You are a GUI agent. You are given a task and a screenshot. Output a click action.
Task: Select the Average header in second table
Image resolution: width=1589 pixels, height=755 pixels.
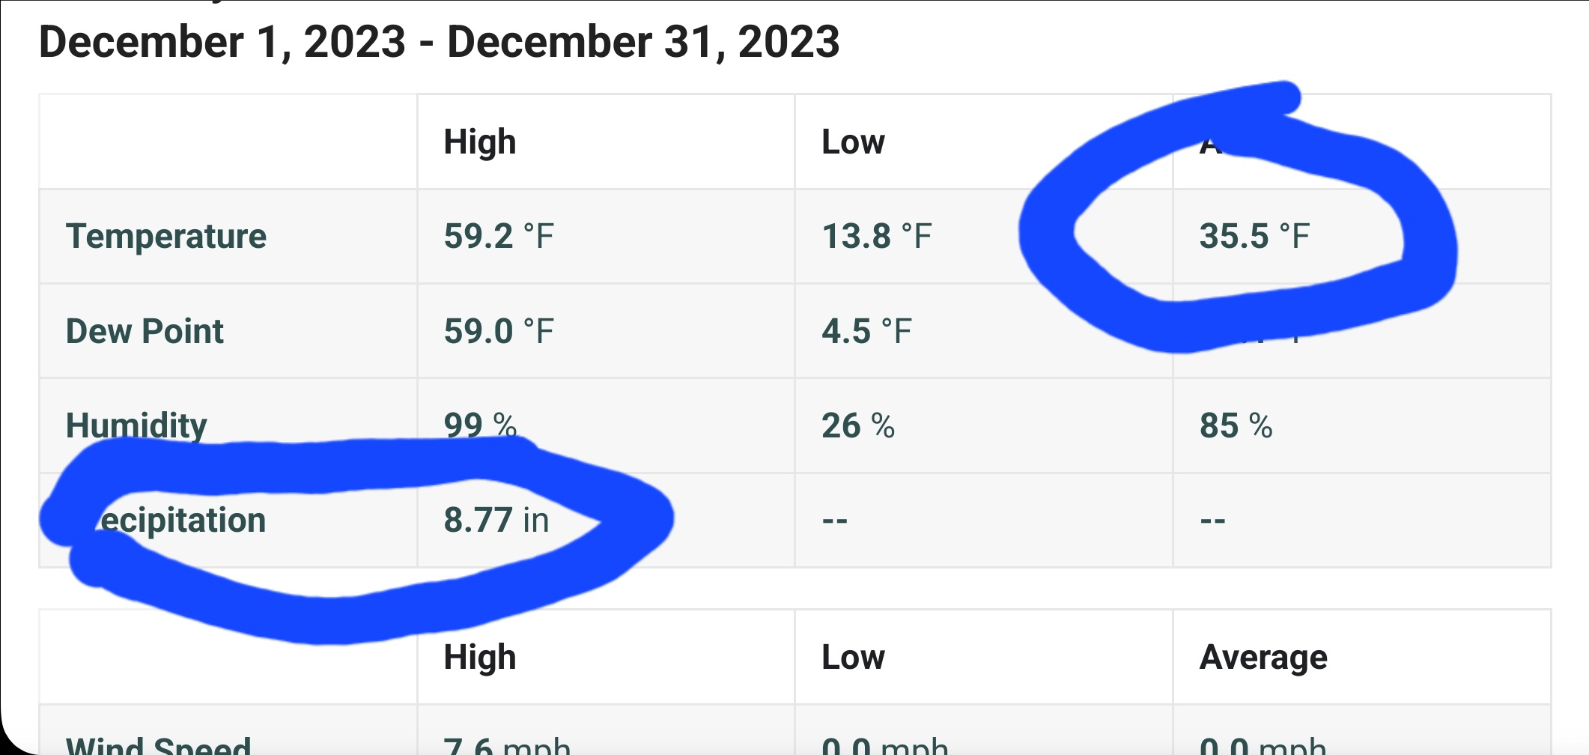(x=1263, y=658)
